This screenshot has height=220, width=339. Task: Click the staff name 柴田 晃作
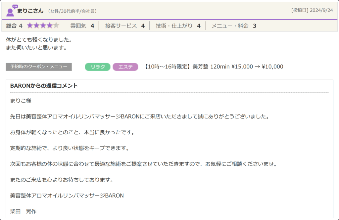24,211
